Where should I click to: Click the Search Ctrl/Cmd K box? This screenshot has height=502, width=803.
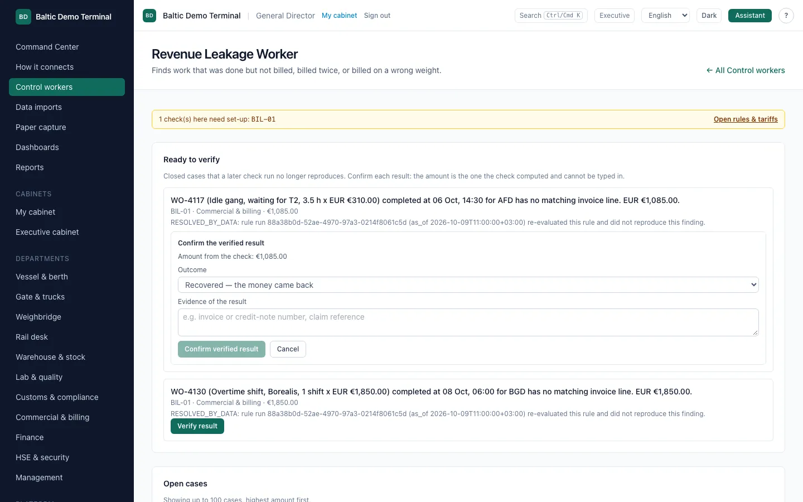click(551, 16)
